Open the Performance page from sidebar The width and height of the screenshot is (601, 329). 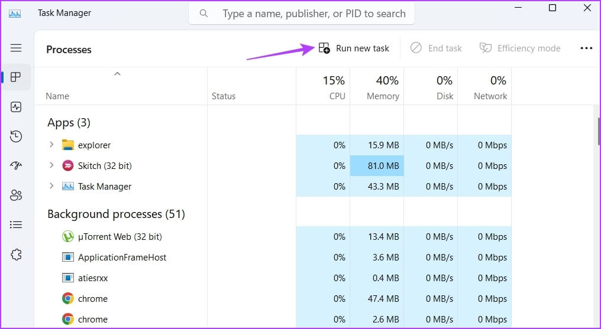(16, 107)
